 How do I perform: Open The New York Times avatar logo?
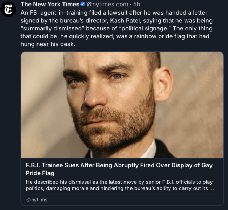click(8, 9)
